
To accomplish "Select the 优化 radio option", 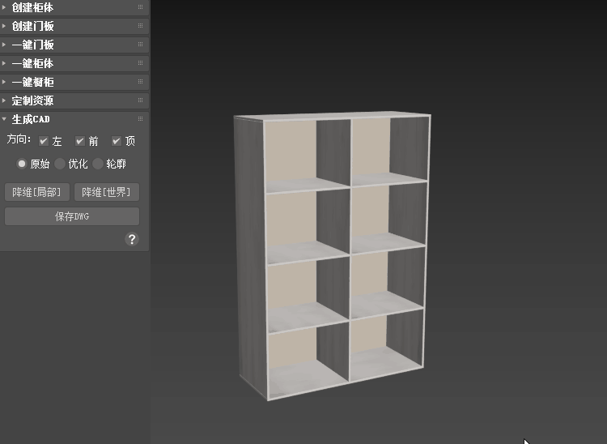I will coord(60,164).
